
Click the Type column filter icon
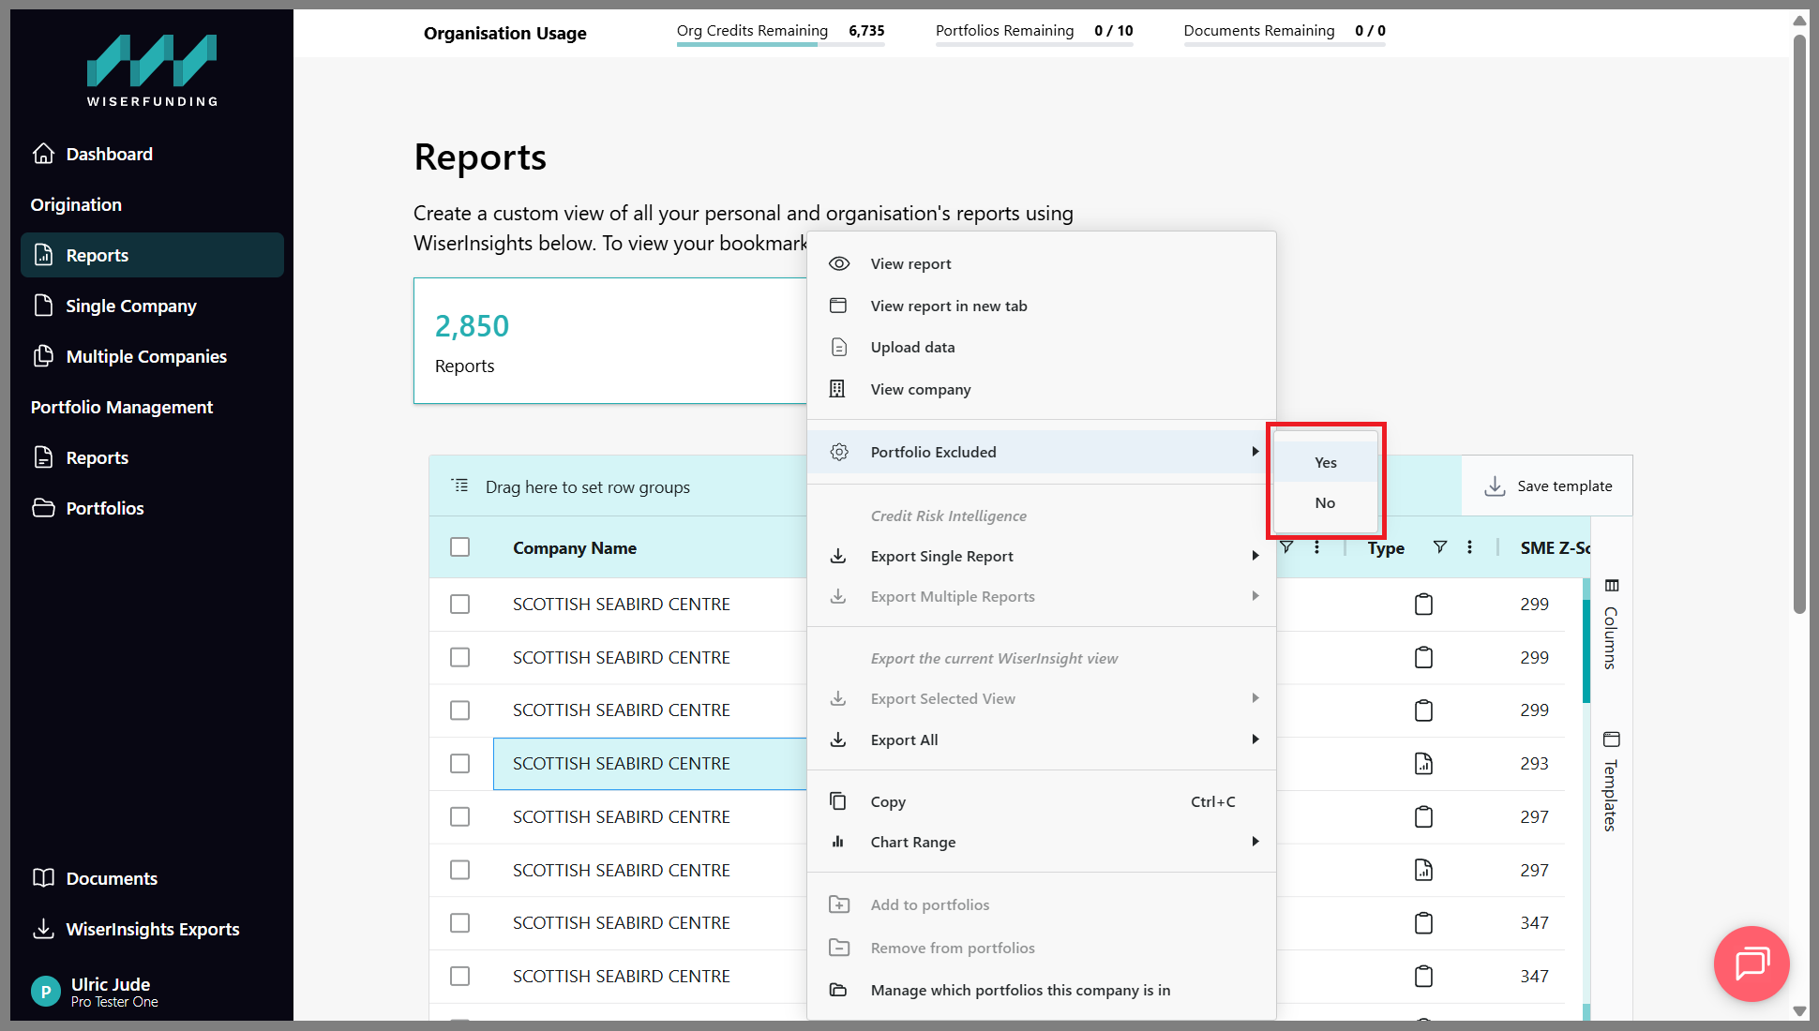1440,547
